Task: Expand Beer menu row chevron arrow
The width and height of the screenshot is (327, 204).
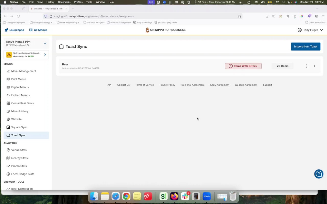Action: pos(314,66)
